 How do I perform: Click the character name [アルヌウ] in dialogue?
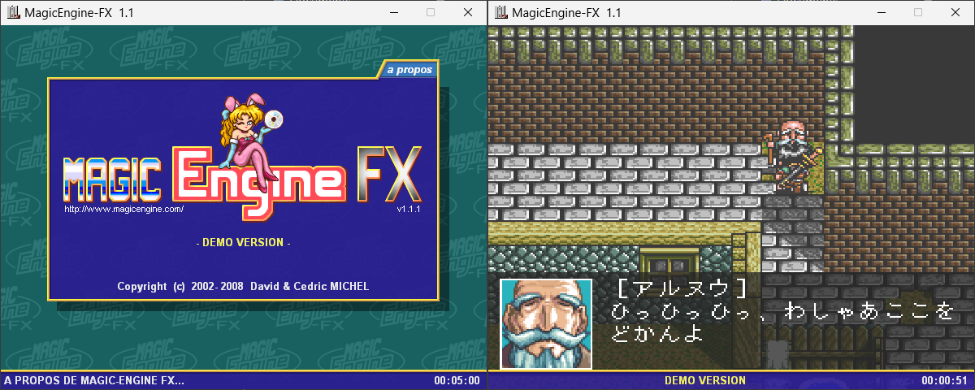(x=681, y=289)
